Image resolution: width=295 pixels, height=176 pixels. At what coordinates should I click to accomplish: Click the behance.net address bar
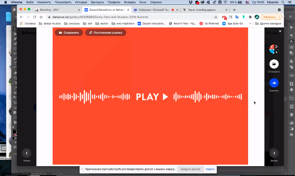[x=131, y=17]
